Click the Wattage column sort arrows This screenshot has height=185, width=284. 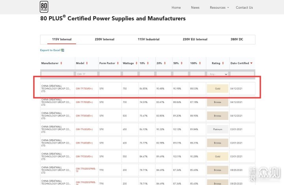(136, 63)
